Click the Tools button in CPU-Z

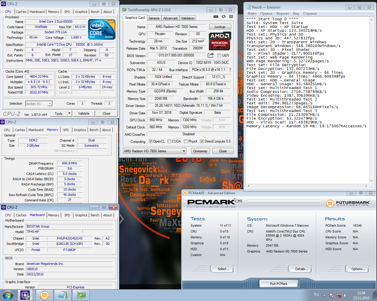pyautogui.click(x=59, y=113)
